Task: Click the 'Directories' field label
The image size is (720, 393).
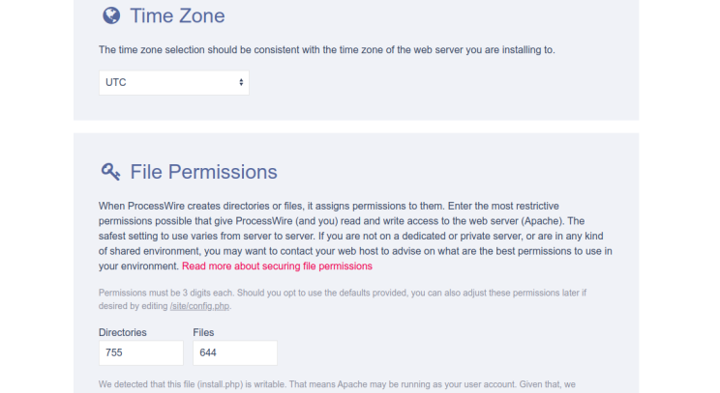Action: click(x=123, y=332)
